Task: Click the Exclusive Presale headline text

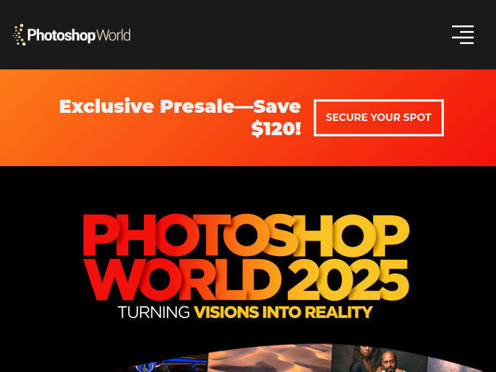Action: point(180,106)
